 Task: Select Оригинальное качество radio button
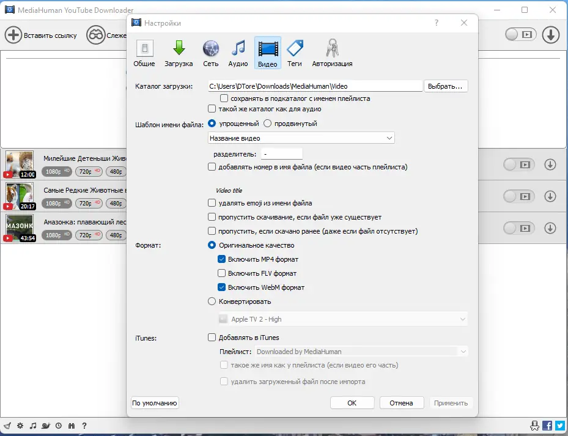212,245
